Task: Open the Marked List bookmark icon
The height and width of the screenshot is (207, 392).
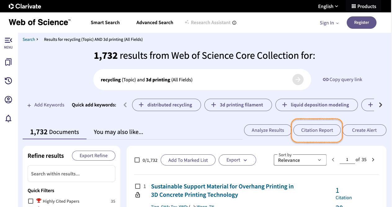Action: click(8, 62)
